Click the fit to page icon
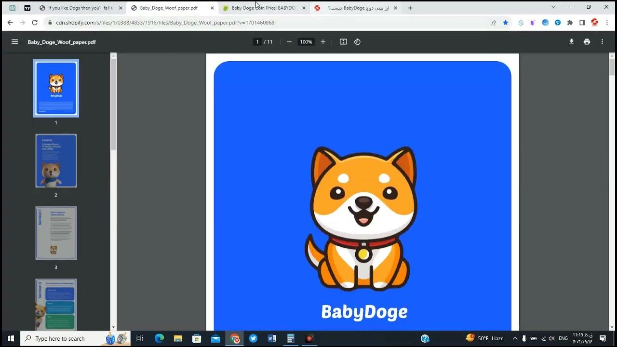The width and height of the screenshot is (617, 347). [x=343, y=42]
